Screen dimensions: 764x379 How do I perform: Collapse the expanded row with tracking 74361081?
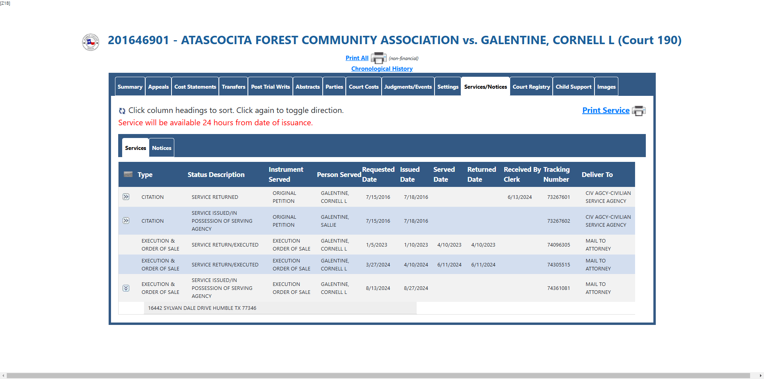126,288
